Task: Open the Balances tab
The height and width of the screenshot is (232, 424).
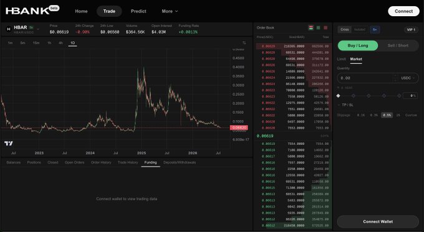Action: 14,162
